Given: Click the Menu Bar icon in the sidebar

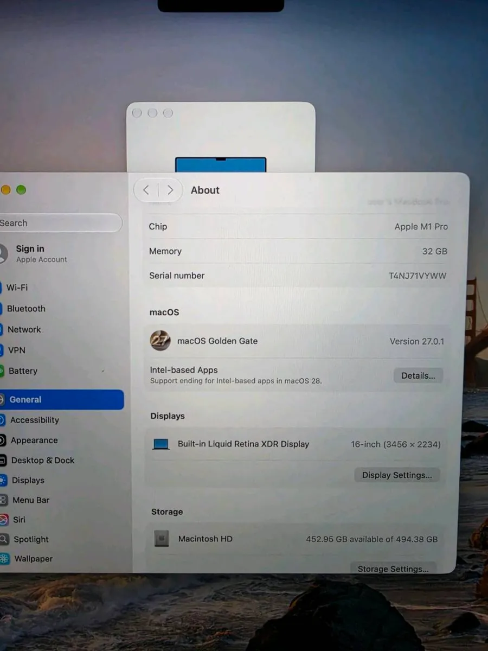Looking at the screenshot, I should click(x=3, y=500).
